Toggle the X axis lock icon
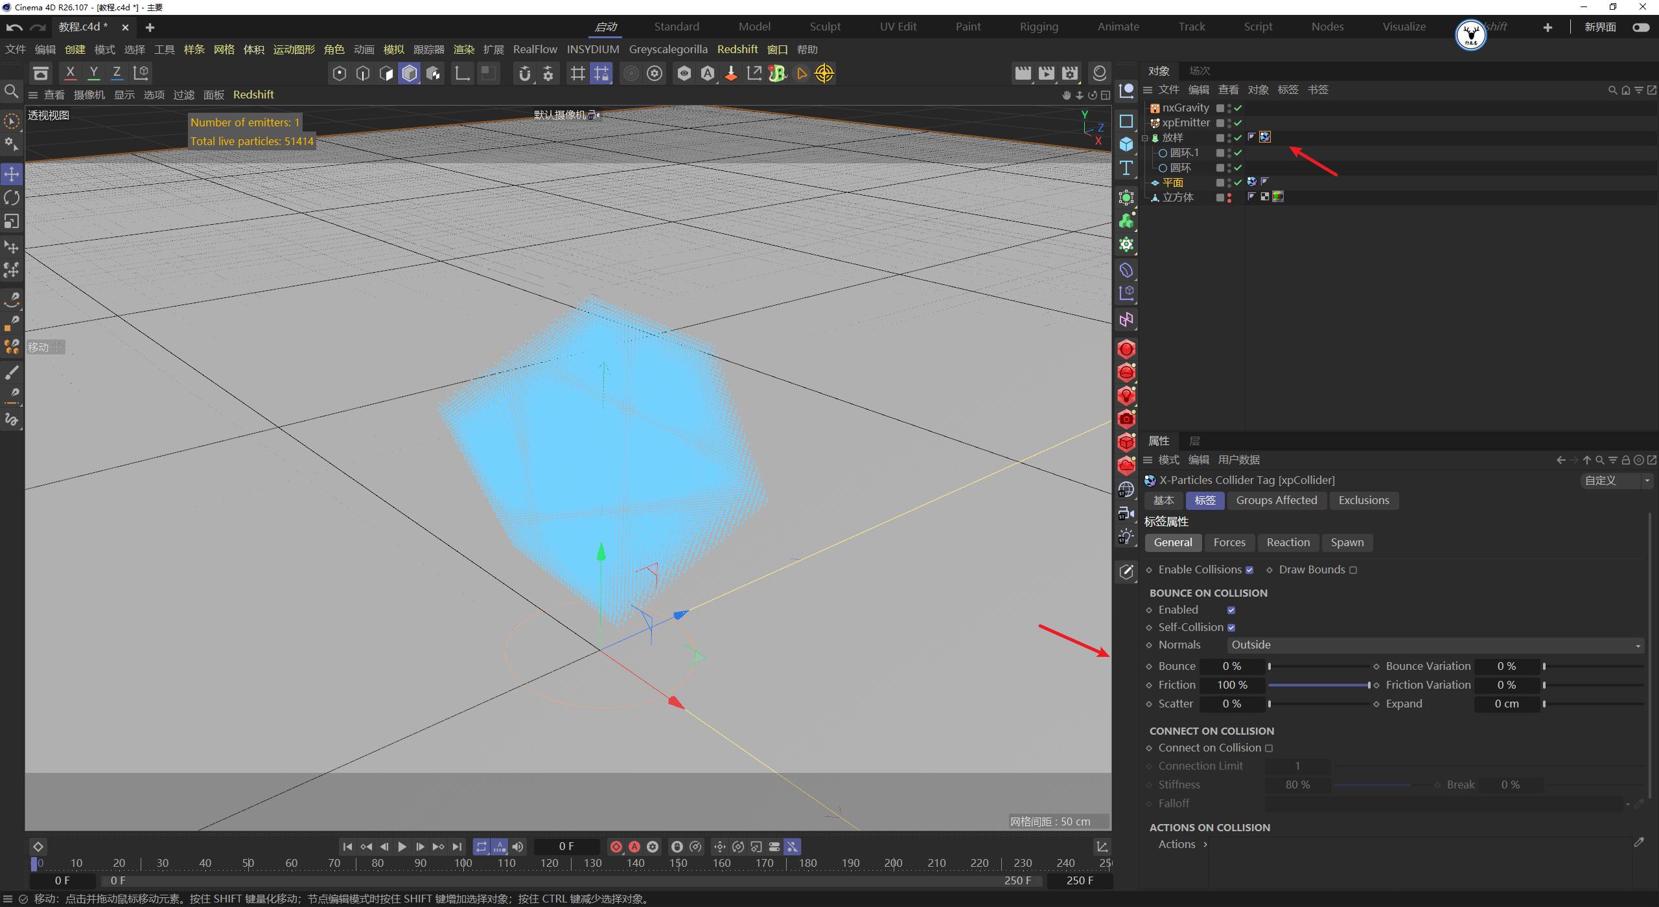The height and width of the screenshot is (907, 1659). pyautogui.click(x=70, y=73)
